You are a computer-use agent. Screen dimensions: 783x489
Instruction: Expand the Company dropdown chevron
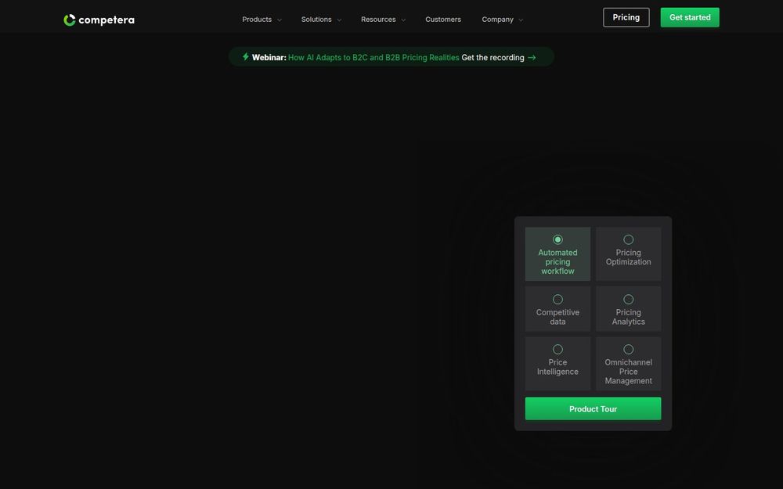tap(521, 20)
